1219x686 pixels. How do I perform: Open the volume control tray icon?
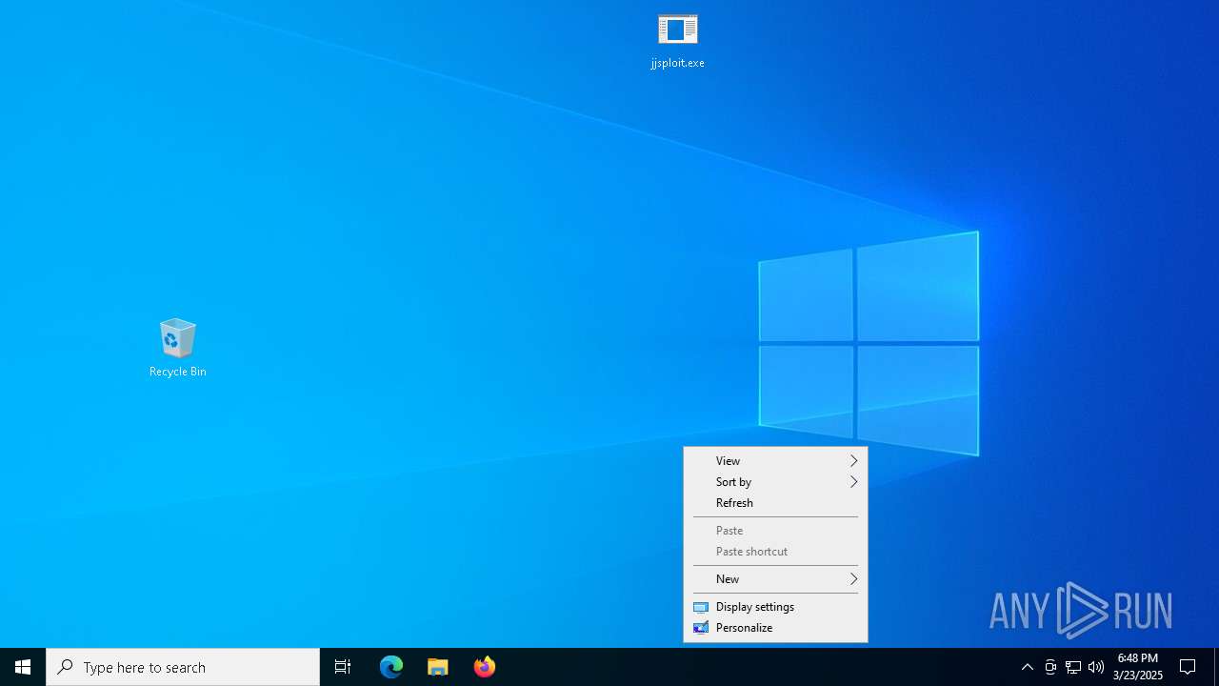[x=1096, y=667]
